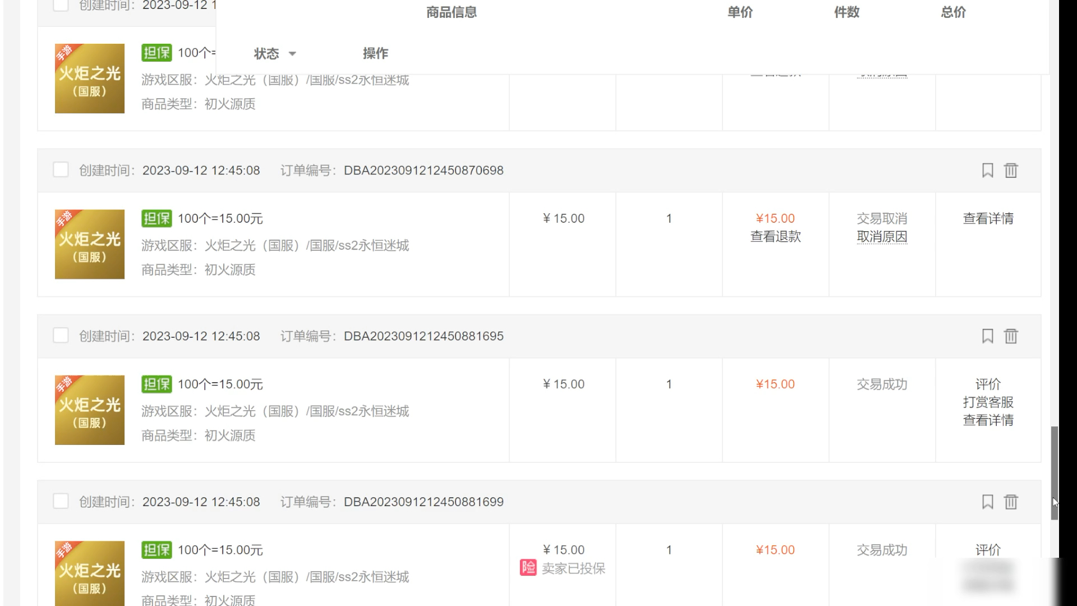The image size is (1077, 606).
Task: Delete order DBA2023091212450881699 with trash icon
Action: (1010, 501)
